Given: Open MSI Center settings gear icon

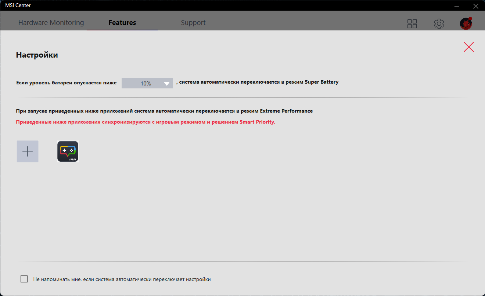Looking at the screenshot, I should tap(439, 24).
